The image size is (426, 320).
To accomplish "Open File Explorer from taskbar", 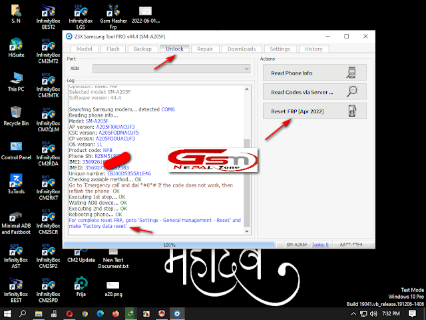I will [x=39, y=314].
